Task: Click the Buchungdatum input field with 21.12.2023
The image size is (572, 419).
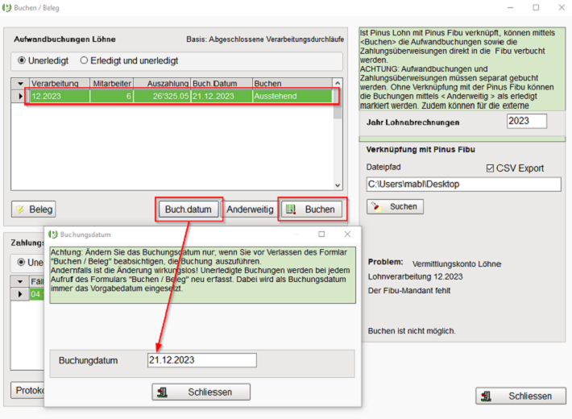Action: [202, 360]
